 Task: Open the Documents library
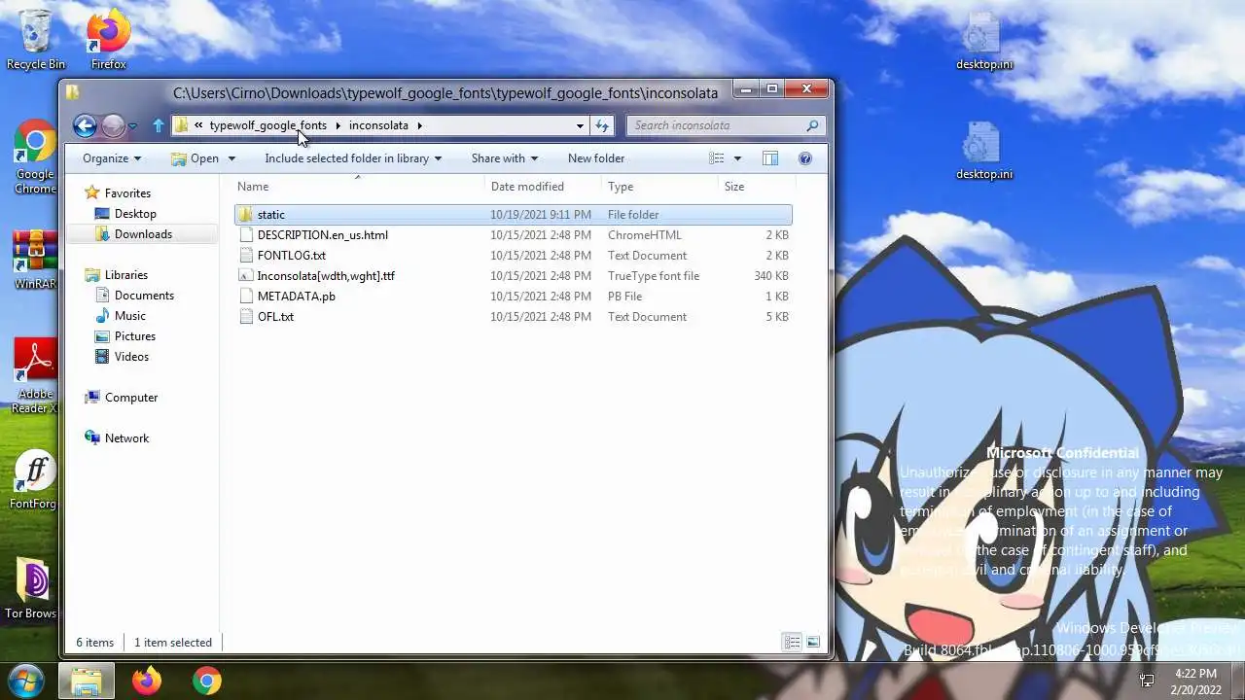(x=144, y=296)
